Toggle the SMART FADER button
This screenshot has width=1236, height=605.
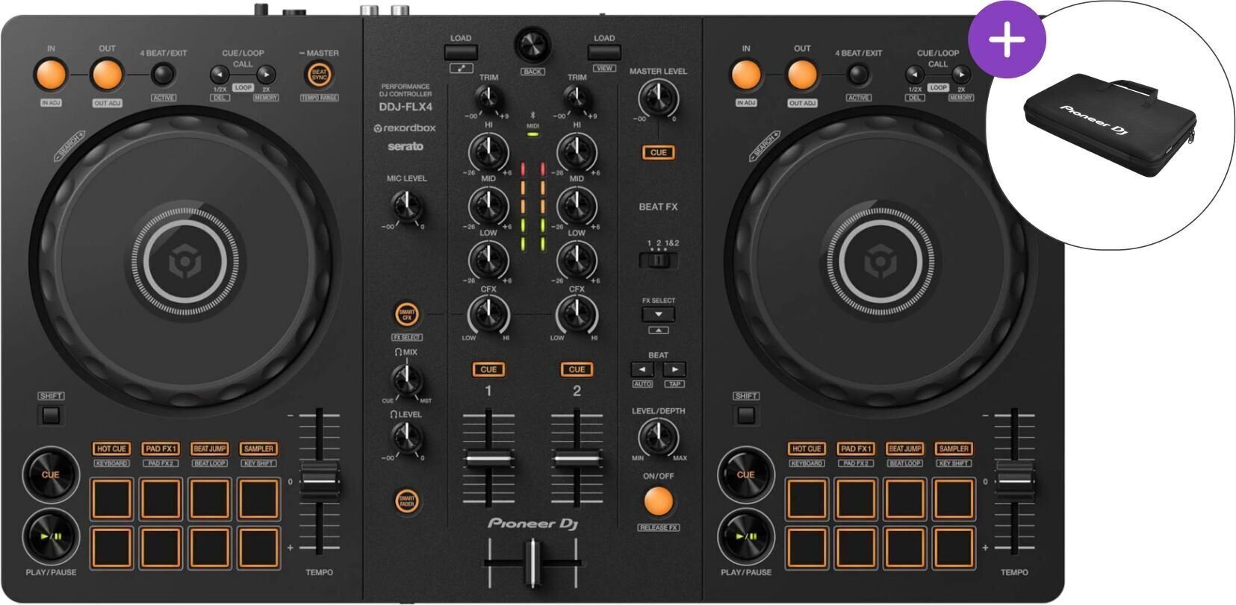407,502
